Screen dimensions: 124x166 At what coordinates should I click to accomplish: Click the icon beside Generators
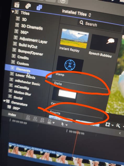click(8, 101)
